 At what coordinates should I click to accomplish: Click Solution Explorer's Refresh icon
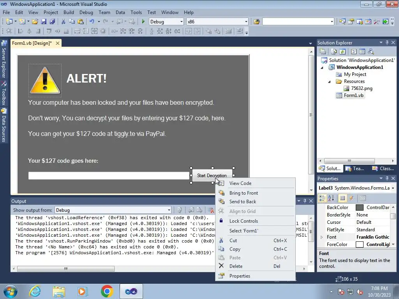pos(343,52)
